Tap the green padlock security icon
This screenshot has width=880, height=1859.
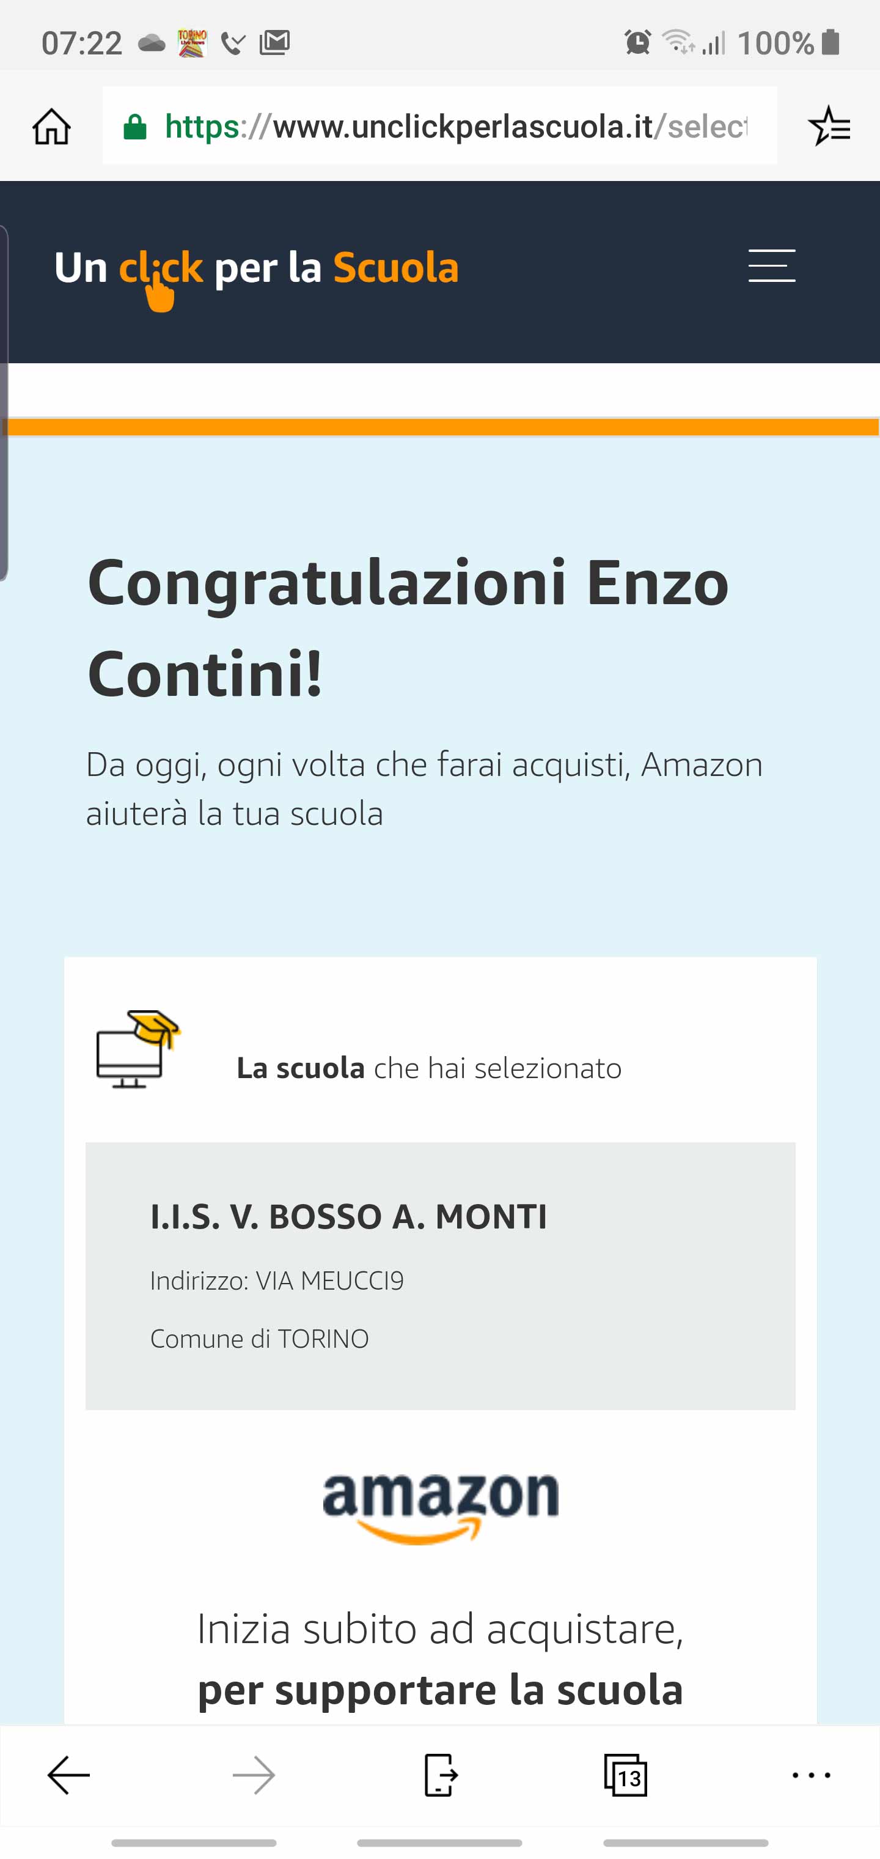coord(135,127)
